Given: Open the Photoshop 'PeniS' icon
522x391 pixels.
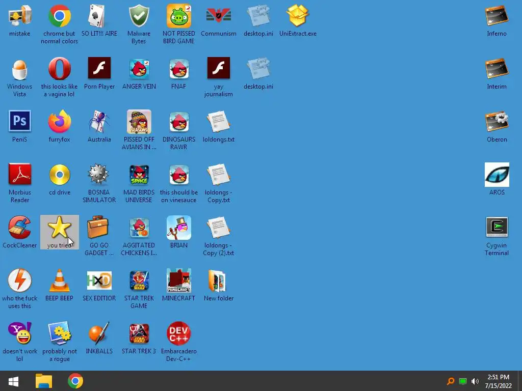Looking at the screenshot, I should (20, 121).
